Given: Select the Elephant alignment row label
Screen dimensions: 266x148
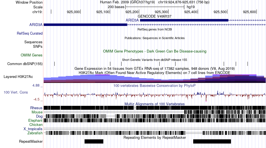Looking at the screenshot, I should pyautogui.click(x=35, y=120).
